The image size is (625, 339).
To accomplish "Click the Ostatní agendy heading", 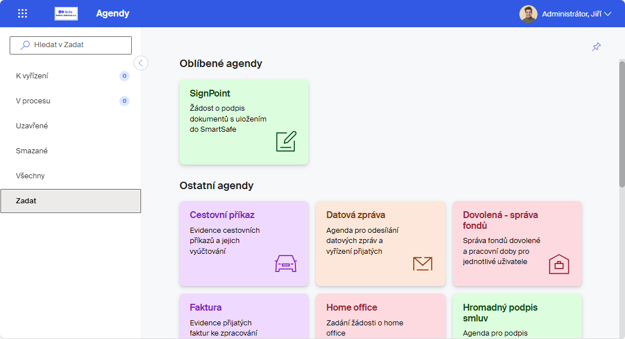I will click(216, 186).
